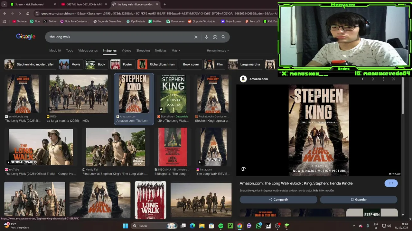Show hidden system tray icons
Screen dimensions: 412x231
354,226
